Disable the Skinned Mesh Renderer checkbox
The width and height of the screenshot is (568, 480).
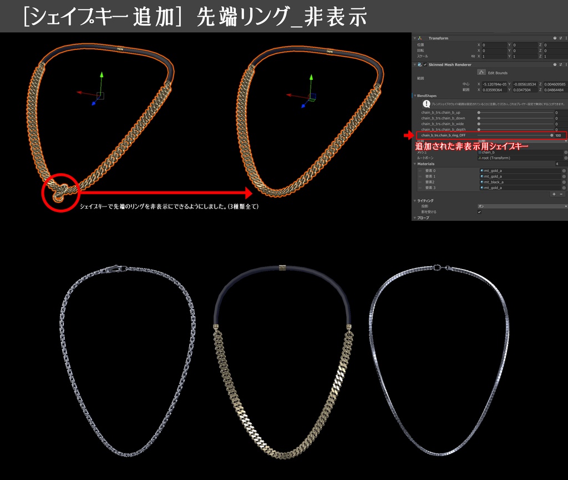tap(425, 64)
